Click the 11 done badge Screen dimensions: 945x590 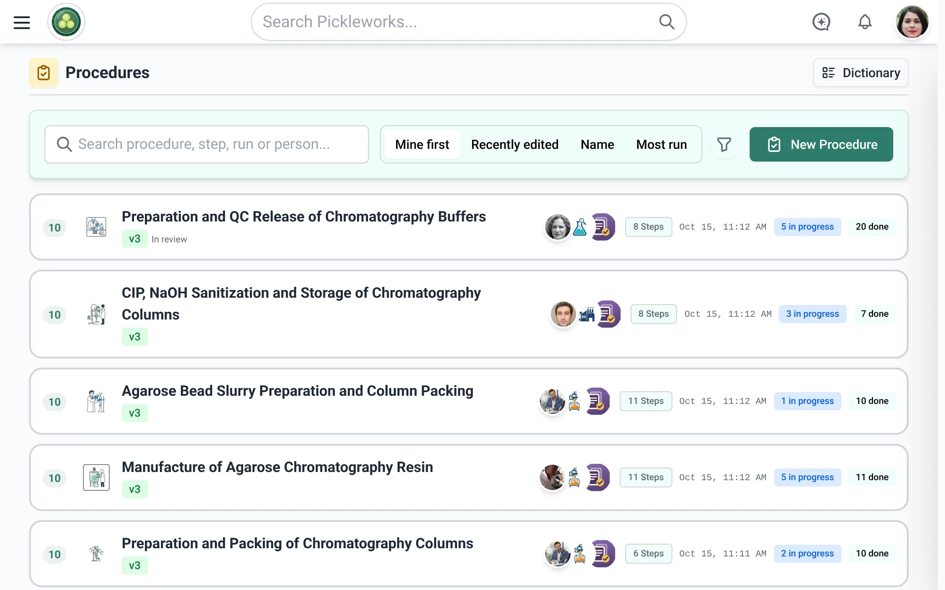pos(872,477)
